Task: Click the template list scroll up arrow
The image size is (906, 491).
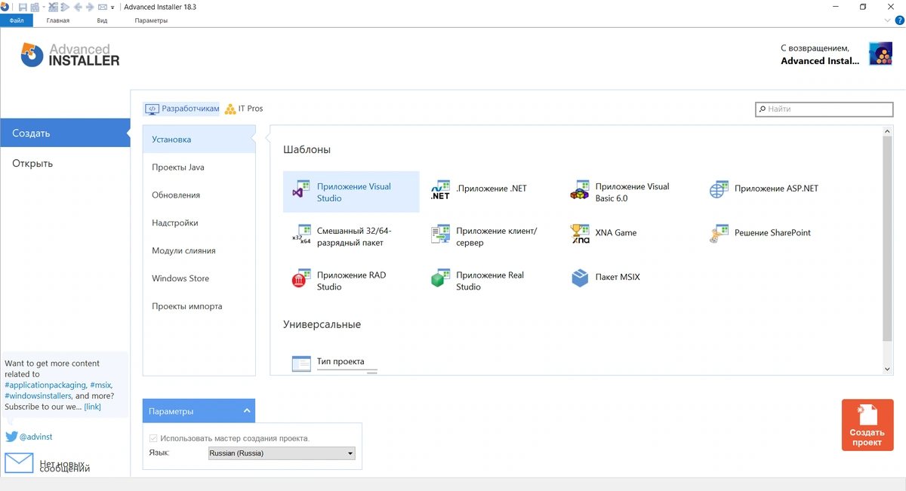Action: pos(887,131)
